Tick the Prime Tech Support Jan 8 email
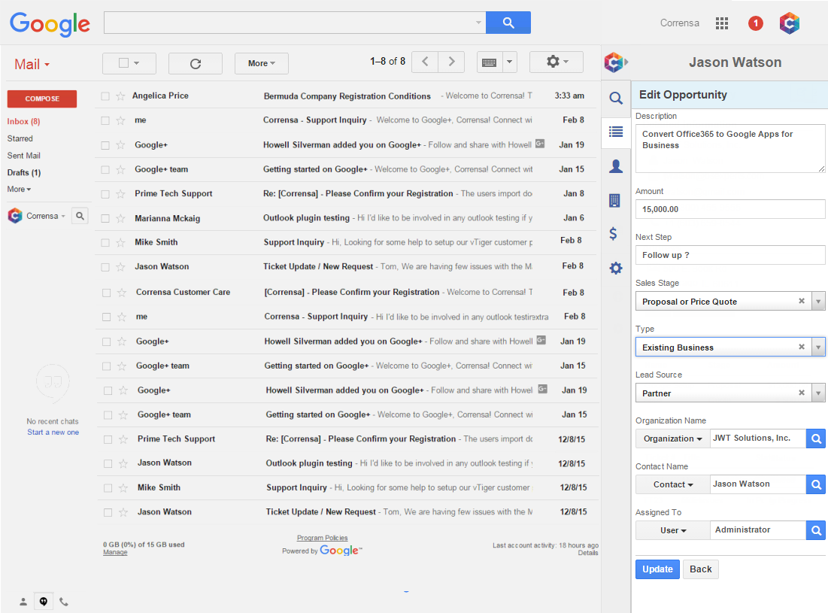The image size is (828, 613). (105, 194)
